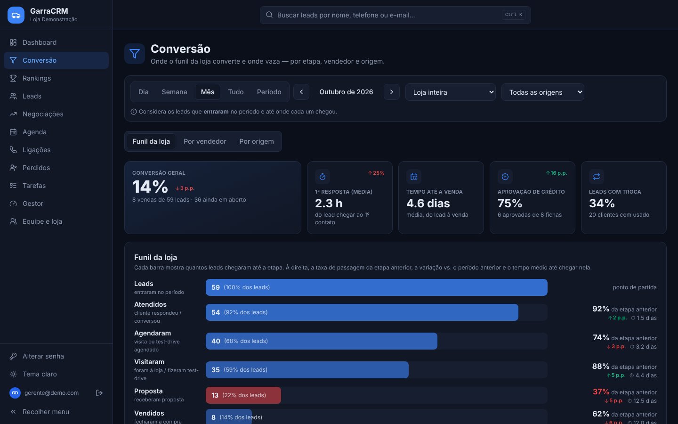
Task: Open Ligações phone item
Action: [56, 150]
